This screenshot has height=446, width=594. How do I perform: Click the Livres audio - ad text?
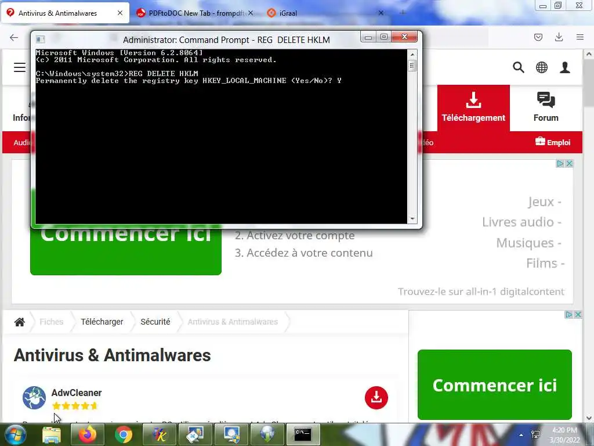[521, 222]
